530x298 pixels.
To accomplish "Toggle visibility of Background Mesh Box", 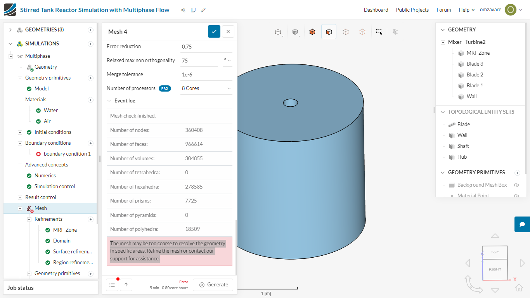I will [516, 185].
